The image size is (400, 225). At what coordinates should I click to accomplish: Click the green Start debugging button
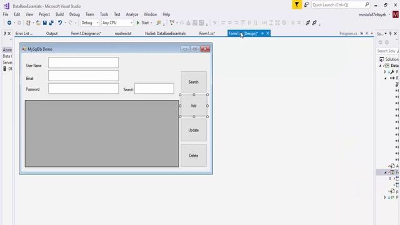[142, 22]
